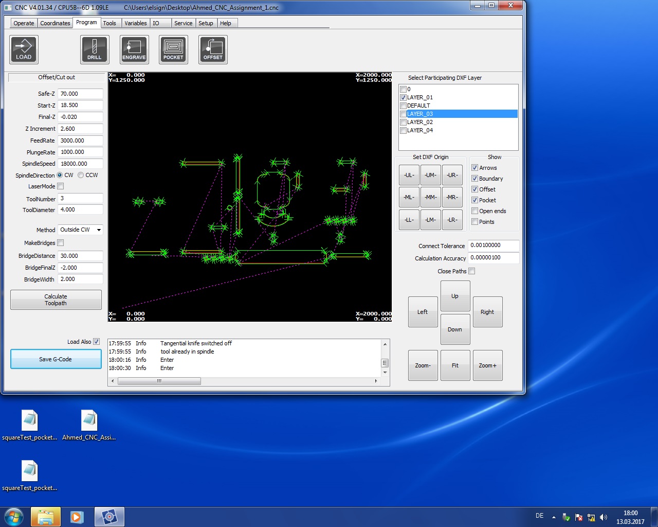Pan view with Left button
Screen dimensions: 658x527
pos(423,312)
